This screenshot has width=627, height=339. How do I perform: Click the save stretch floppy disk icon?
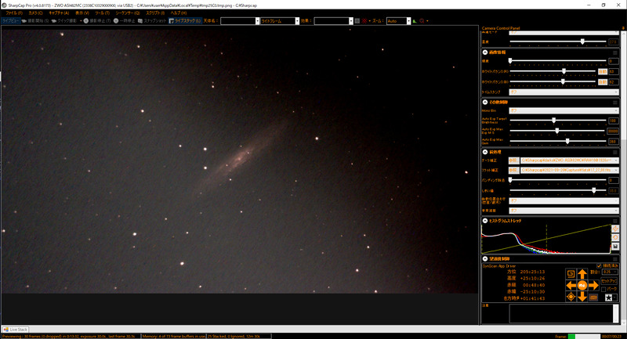[x=615, y=247]
